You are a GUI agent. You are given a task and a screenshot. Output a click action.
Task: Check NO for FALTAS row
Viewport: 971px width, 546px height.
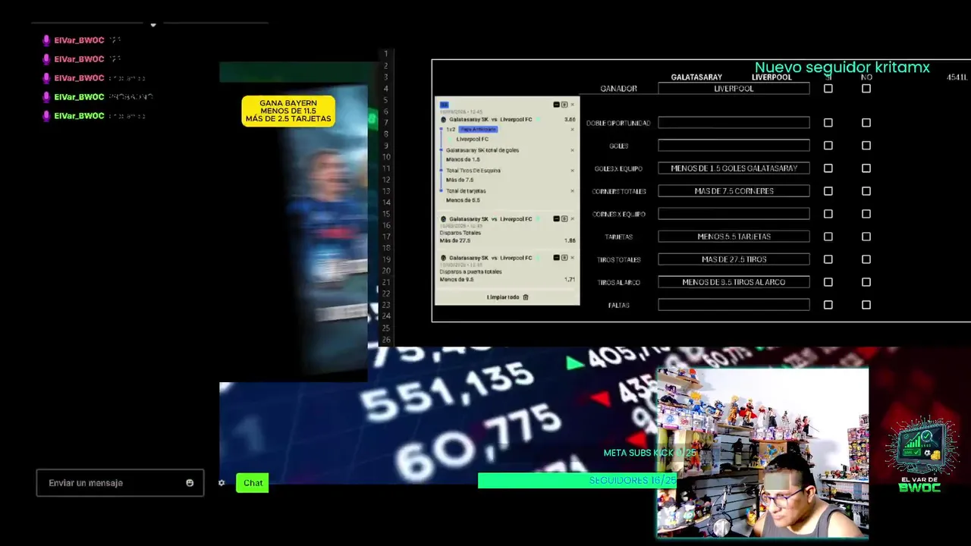click(866, 305)
